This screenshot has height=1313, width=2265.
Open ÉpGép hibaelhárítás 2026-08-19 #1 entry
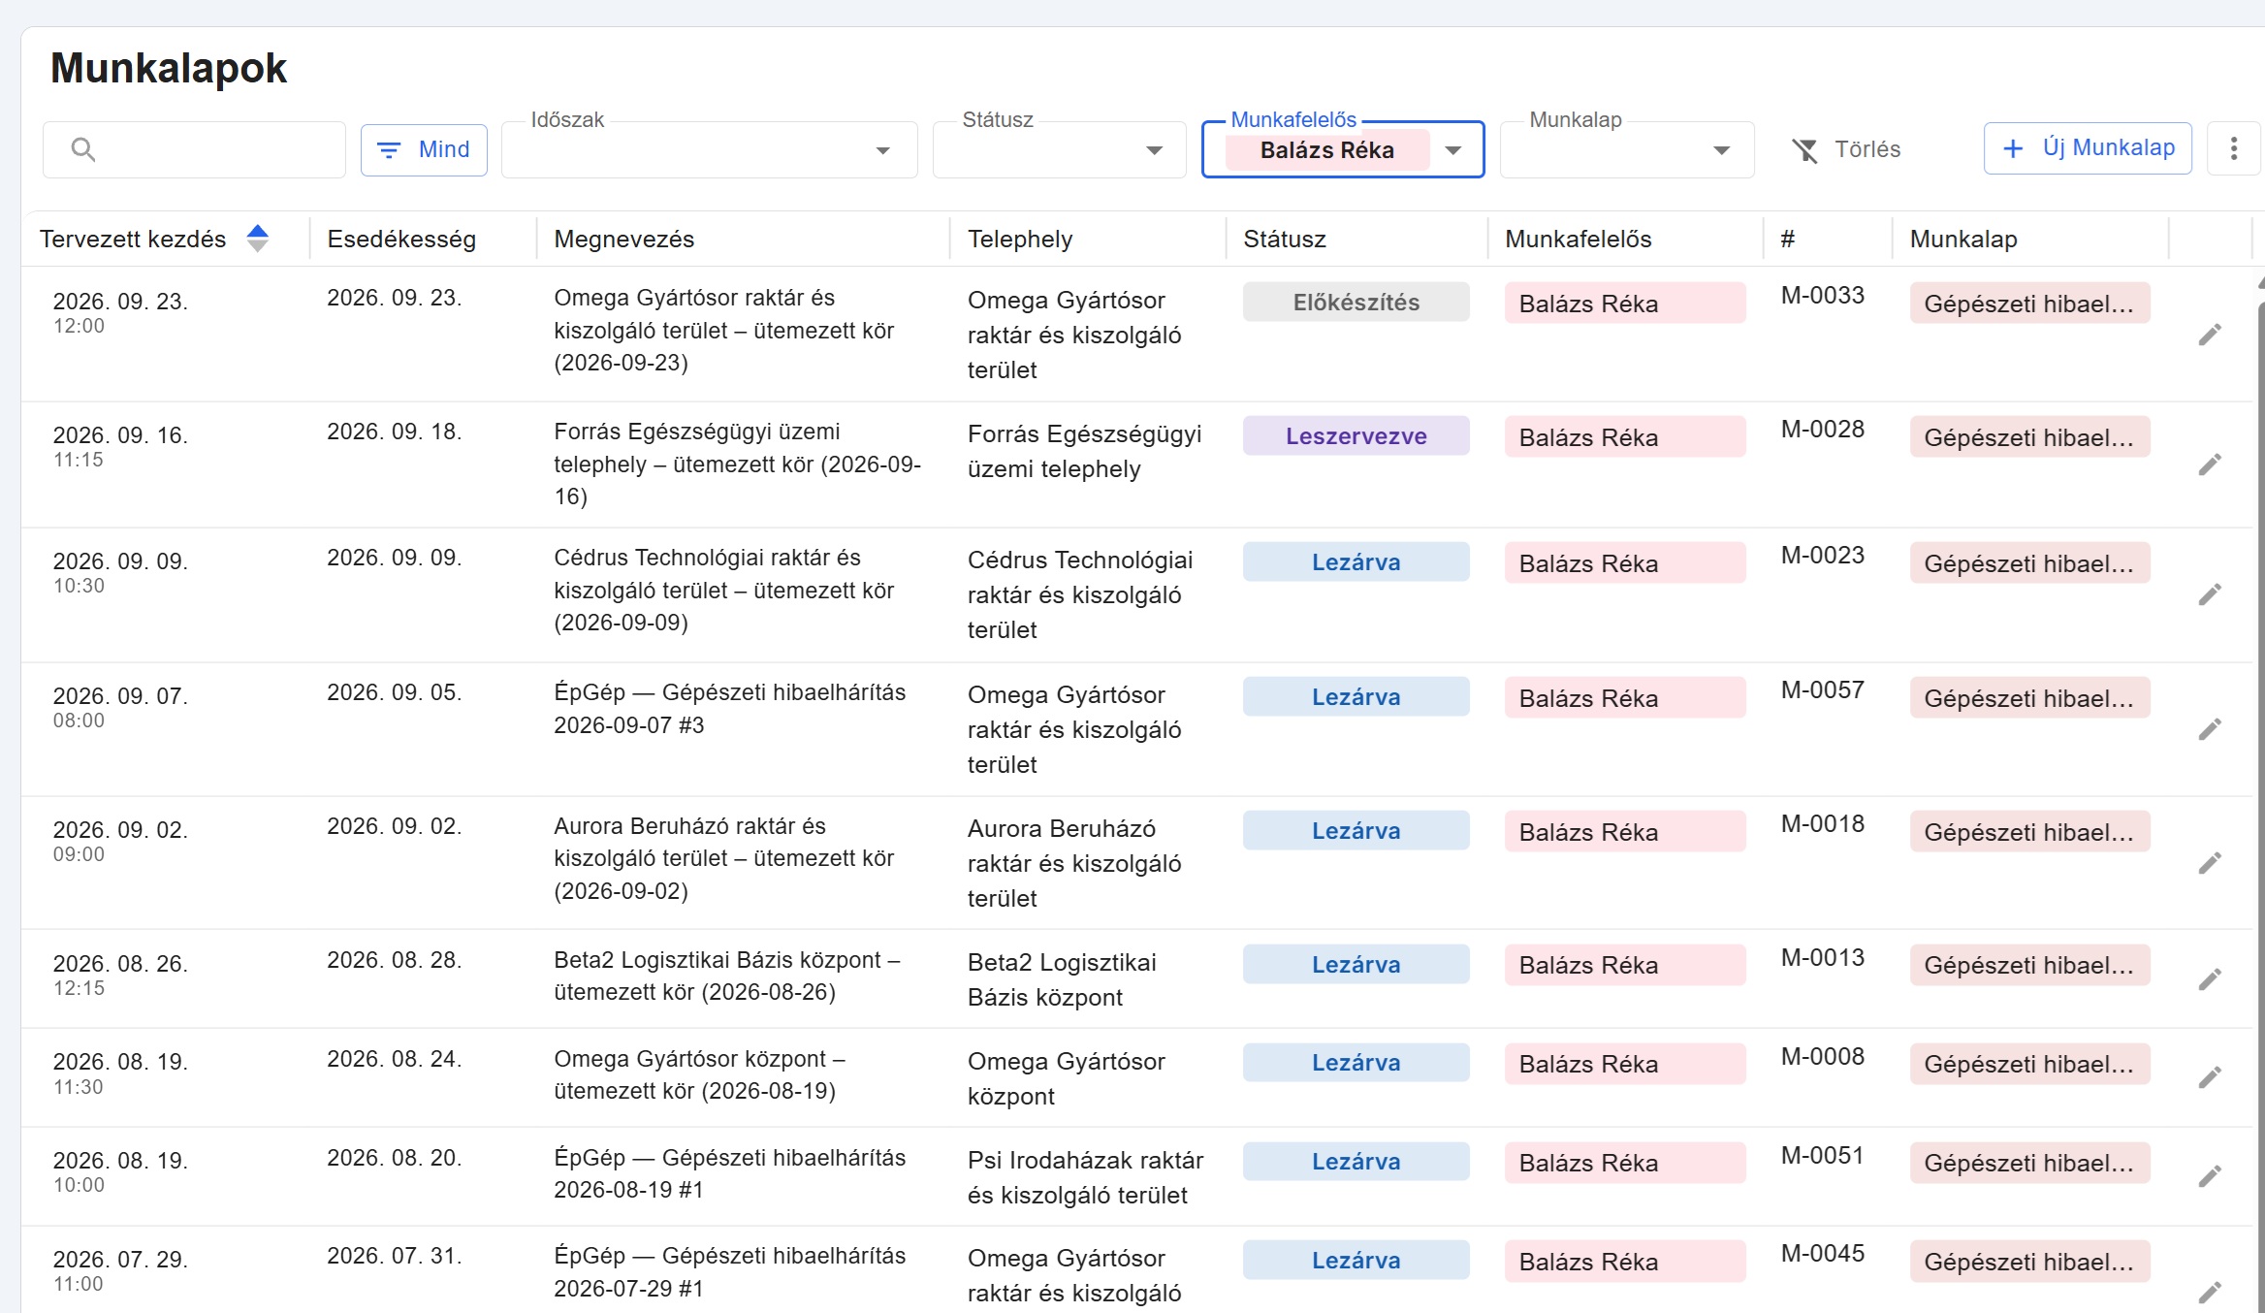[x=729, y=1173]
